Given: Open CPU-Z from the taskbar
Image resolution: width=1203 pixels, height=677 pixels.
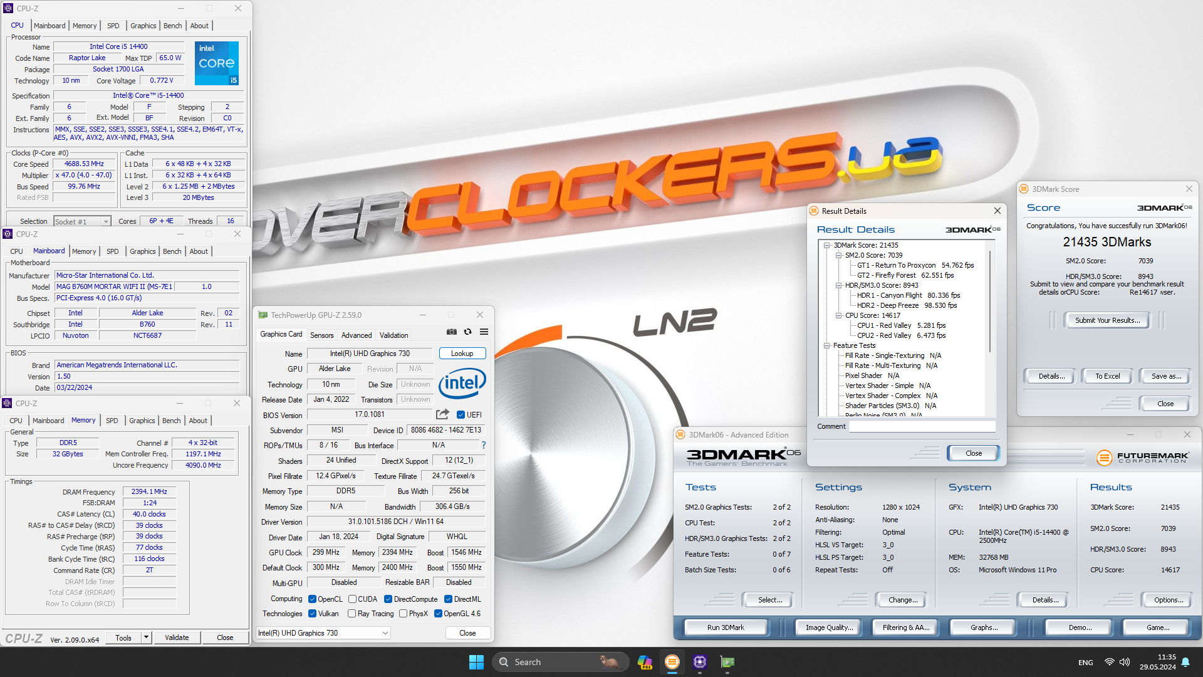Looking at the screenshot, I should click(700, 662).
